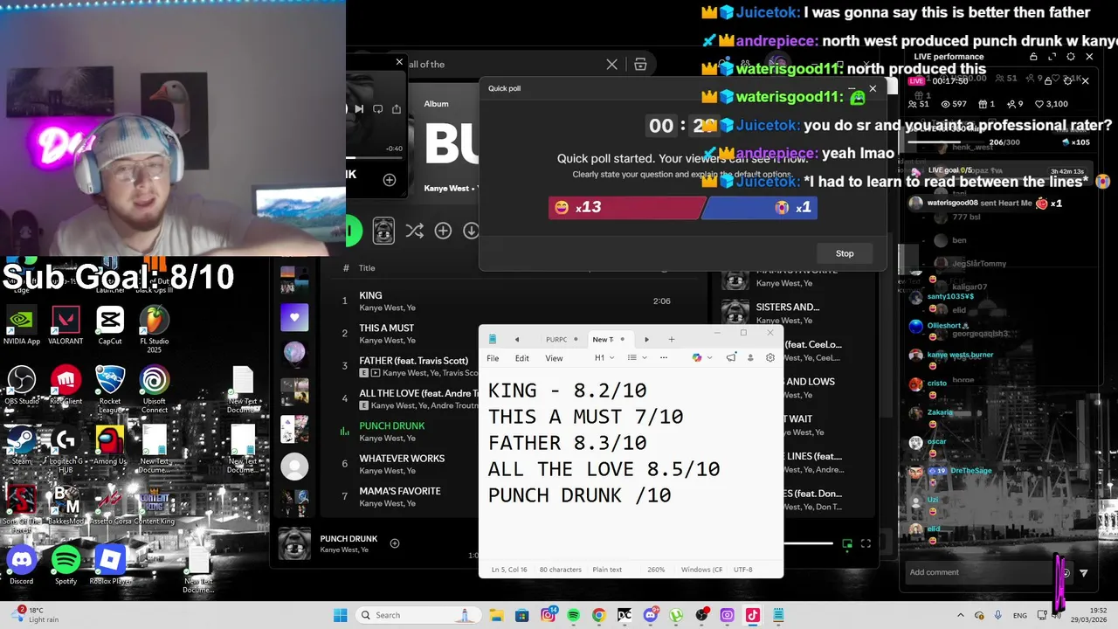Open the CapCut desktop shortcut

(x=110, y=325)
